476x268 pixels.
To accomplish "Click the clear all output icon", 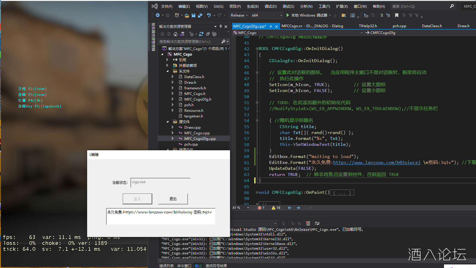I will [308, 223].
